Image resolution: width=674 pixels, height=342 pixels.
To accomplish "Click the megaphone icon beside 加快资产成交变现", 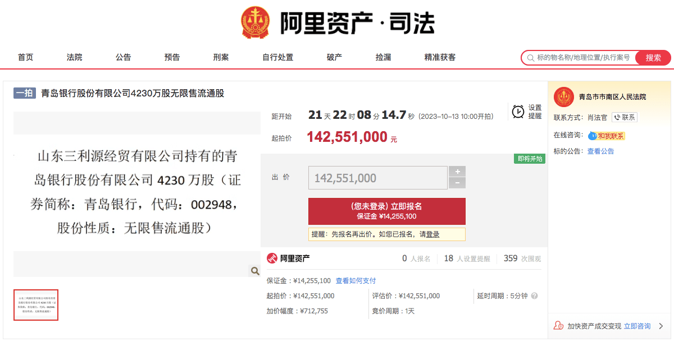I will tap(557, 326).
